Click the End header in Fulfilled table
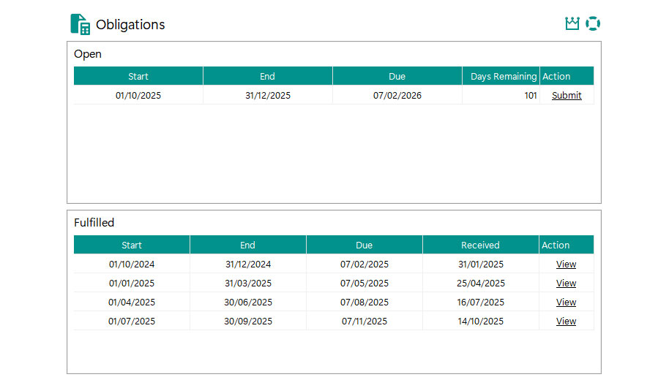669x388 pixels. [x=247, y=246]
